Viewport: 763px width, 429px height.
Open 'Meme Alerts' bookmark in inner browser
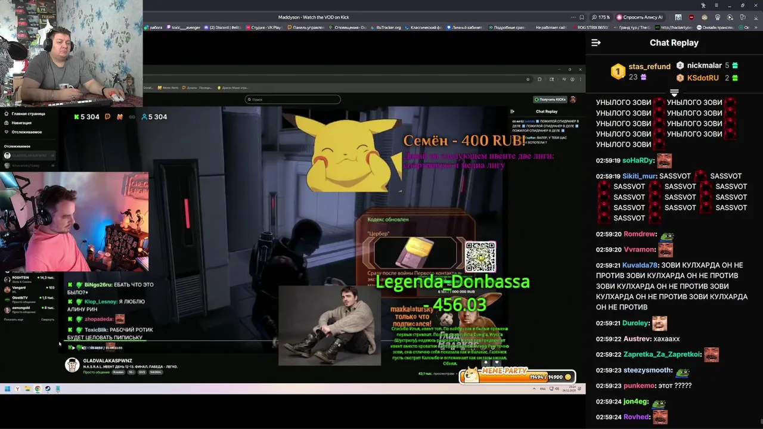click(168, 88)
